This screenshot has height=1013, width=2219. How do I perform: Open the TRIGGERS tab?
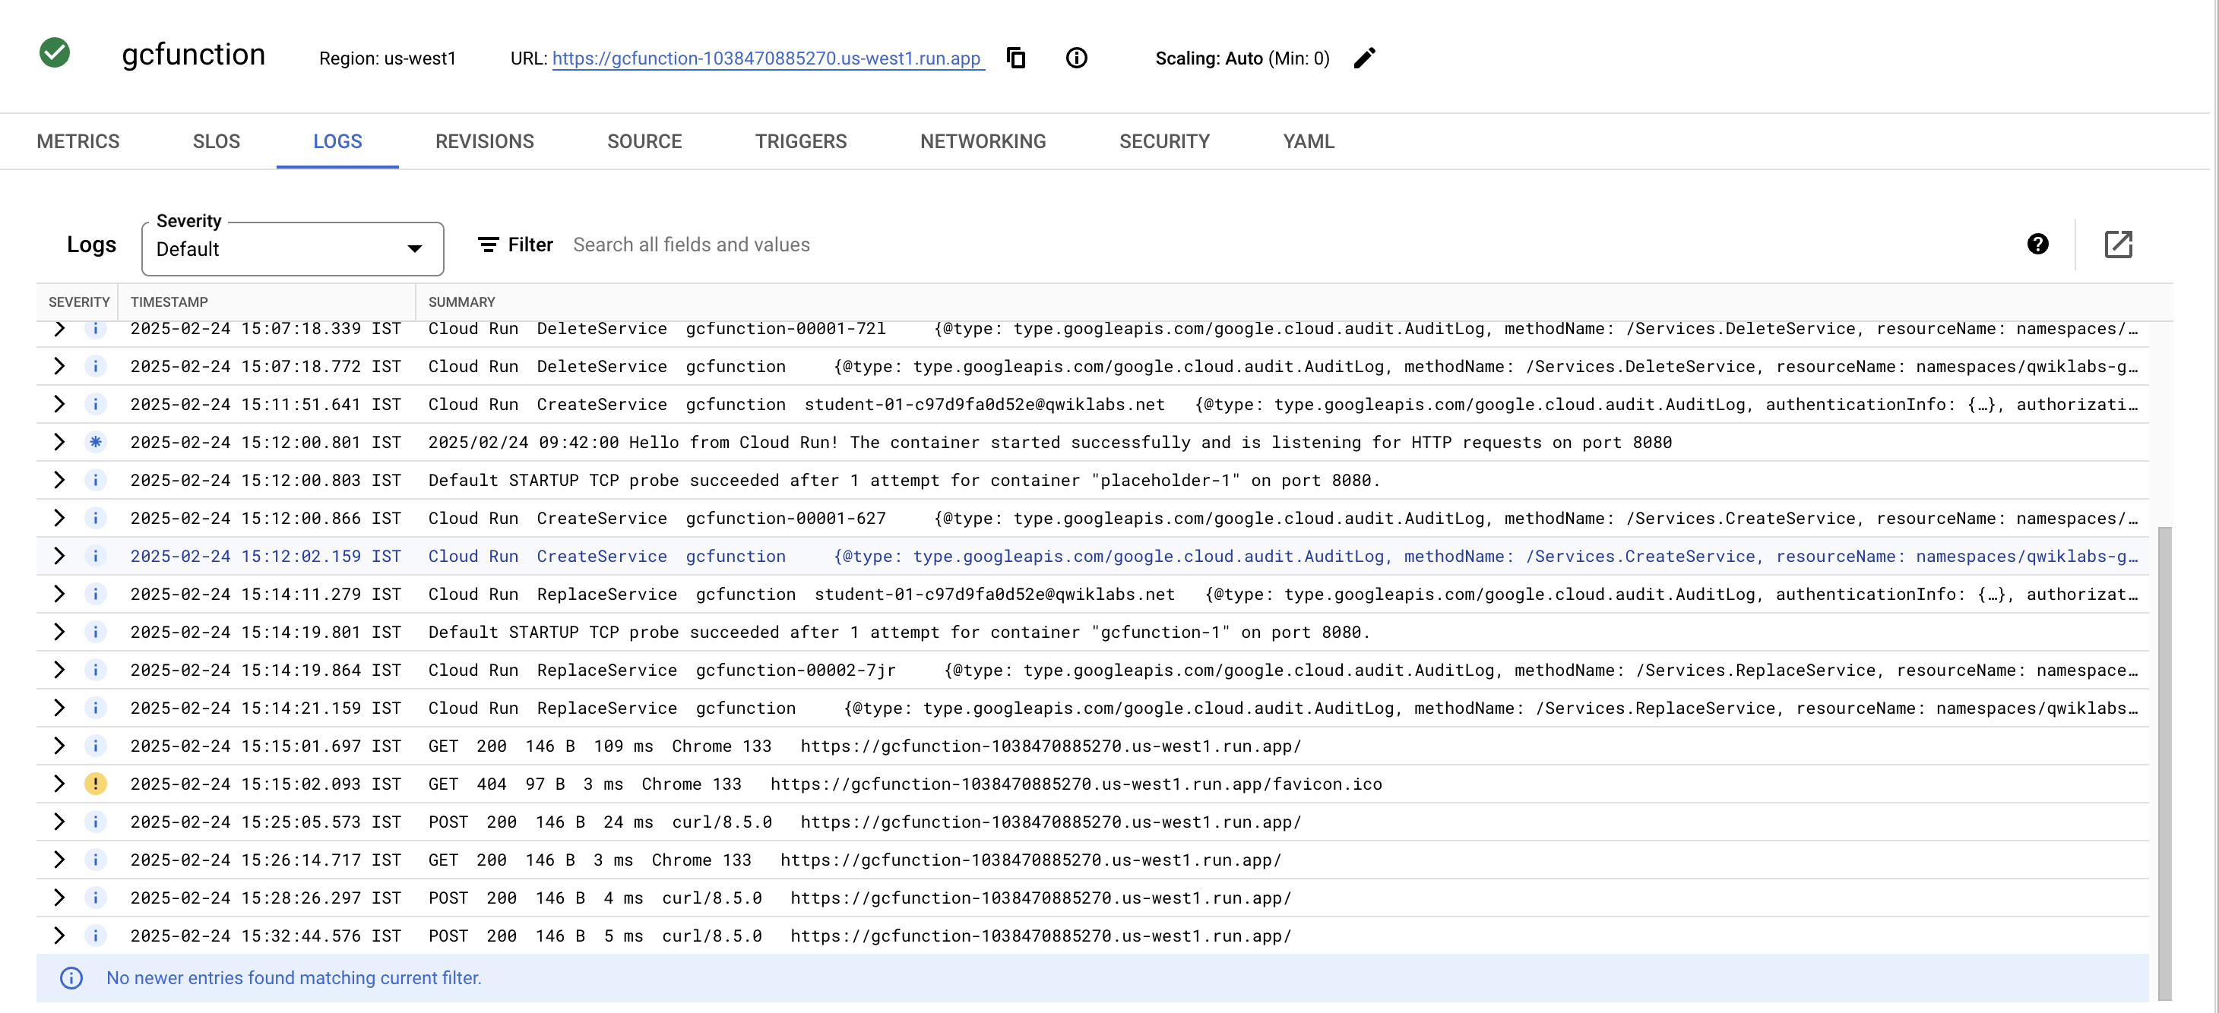tap(801, 141)
